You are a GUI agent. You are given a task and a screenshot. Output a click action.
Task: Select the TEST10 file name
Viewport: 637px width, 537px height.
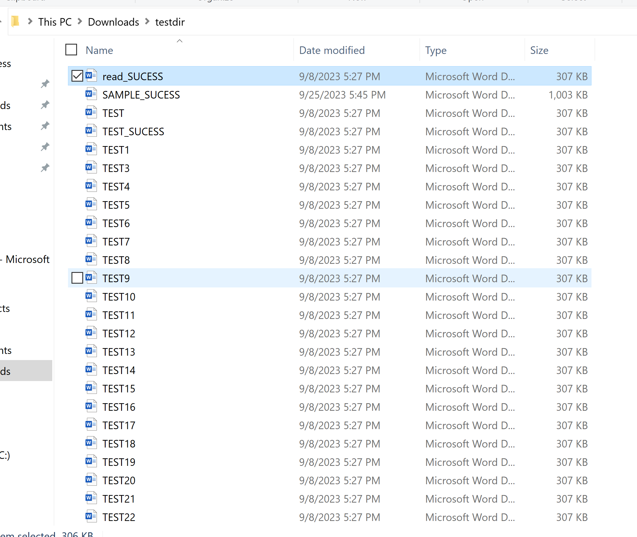(118, 297)
